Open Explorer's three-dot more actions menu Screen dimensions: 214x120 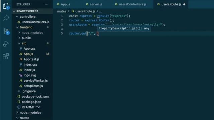click(x=46, y=4)
